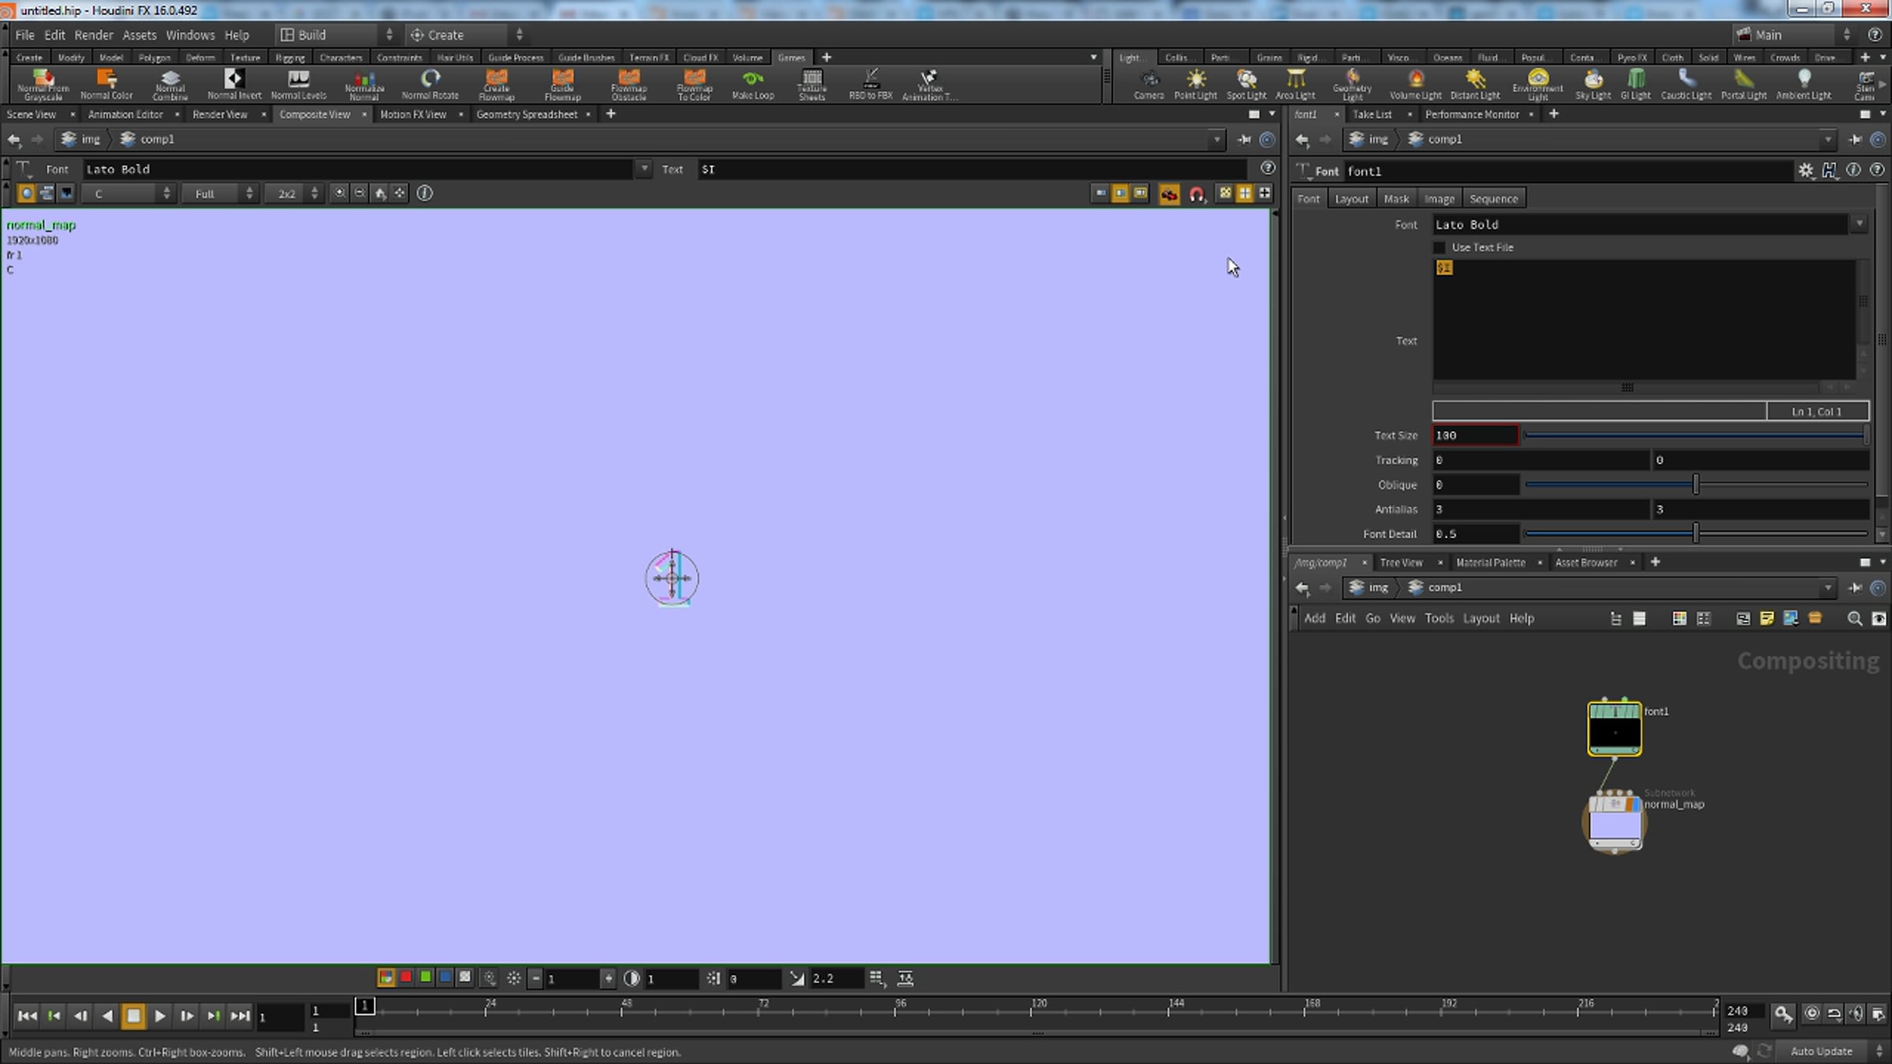Add a Sky Light from the shelf

coord(1593,84)
